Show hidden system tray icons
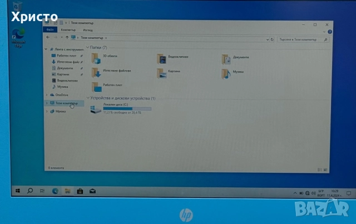 295,193
